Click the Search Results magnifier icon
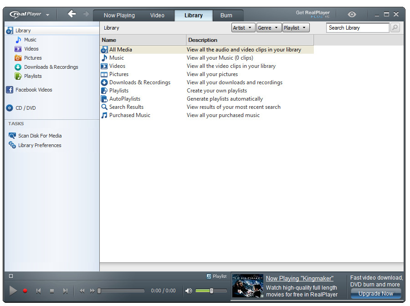Image resolution: width=410 pixels, height=306 pixels. [x=104, y=107]
